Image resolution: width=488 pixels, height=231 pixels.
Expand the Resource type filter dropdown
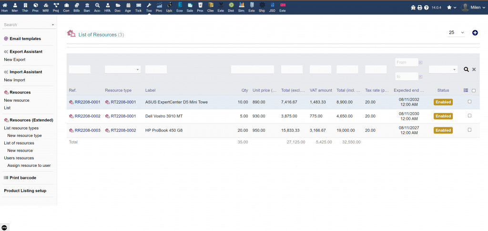coord(122,69)
